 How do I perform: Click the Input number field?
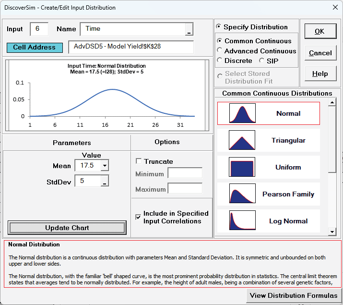point(39,29)
